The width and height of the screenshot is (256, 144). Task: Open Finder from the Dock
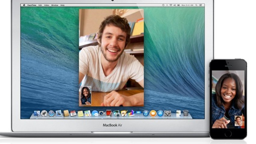click(37, 113)
